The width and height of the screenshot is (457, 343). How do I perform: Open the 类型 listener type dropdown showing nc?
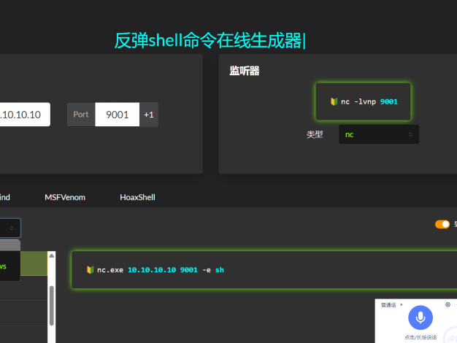coord(379,134)
